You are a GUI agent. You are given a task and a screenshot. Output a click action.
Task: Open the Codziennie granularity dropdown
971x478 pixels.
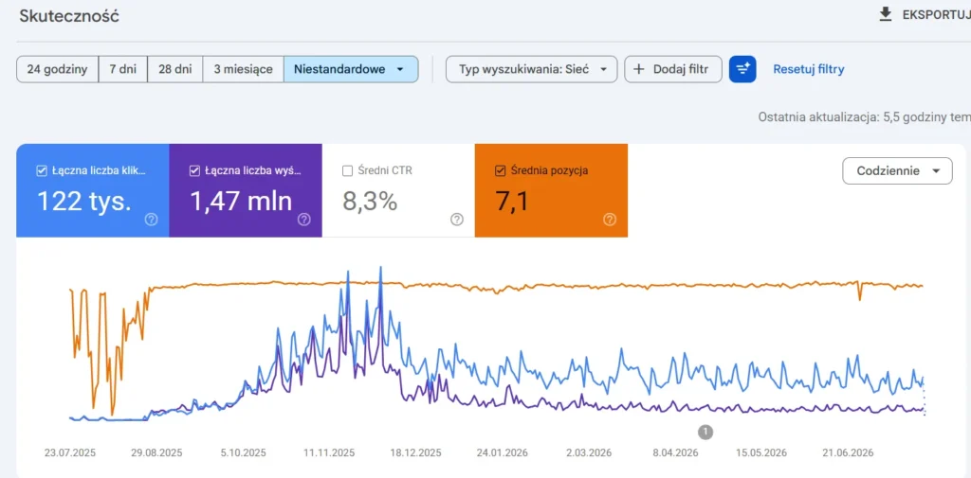(x=897, y=170)
